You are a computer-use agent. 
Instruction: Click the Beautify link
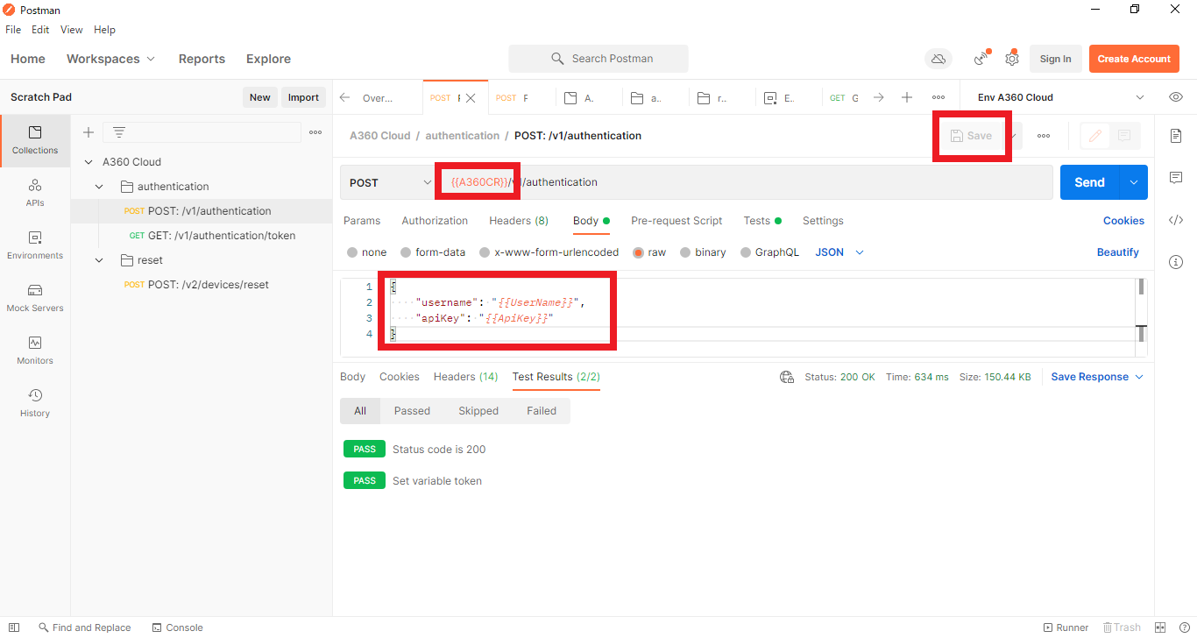[x=1118, y=252]
